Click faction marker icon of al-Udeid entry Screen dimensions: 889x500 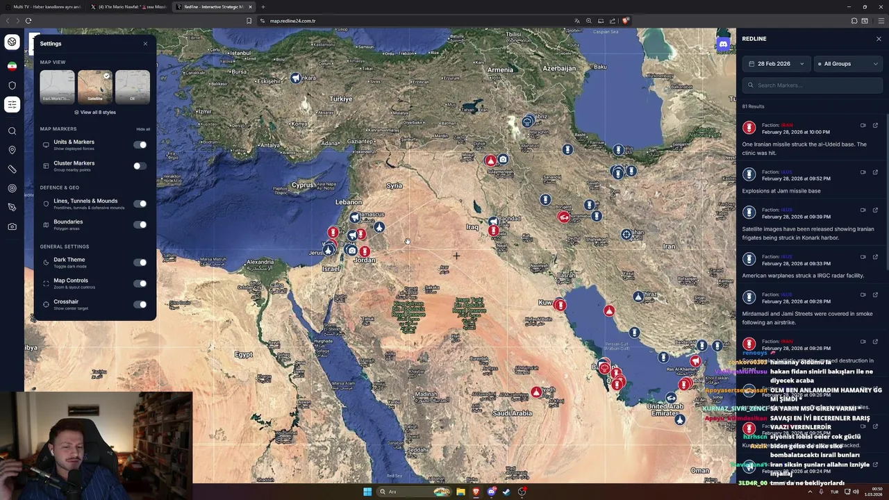(x=749, y=128)
